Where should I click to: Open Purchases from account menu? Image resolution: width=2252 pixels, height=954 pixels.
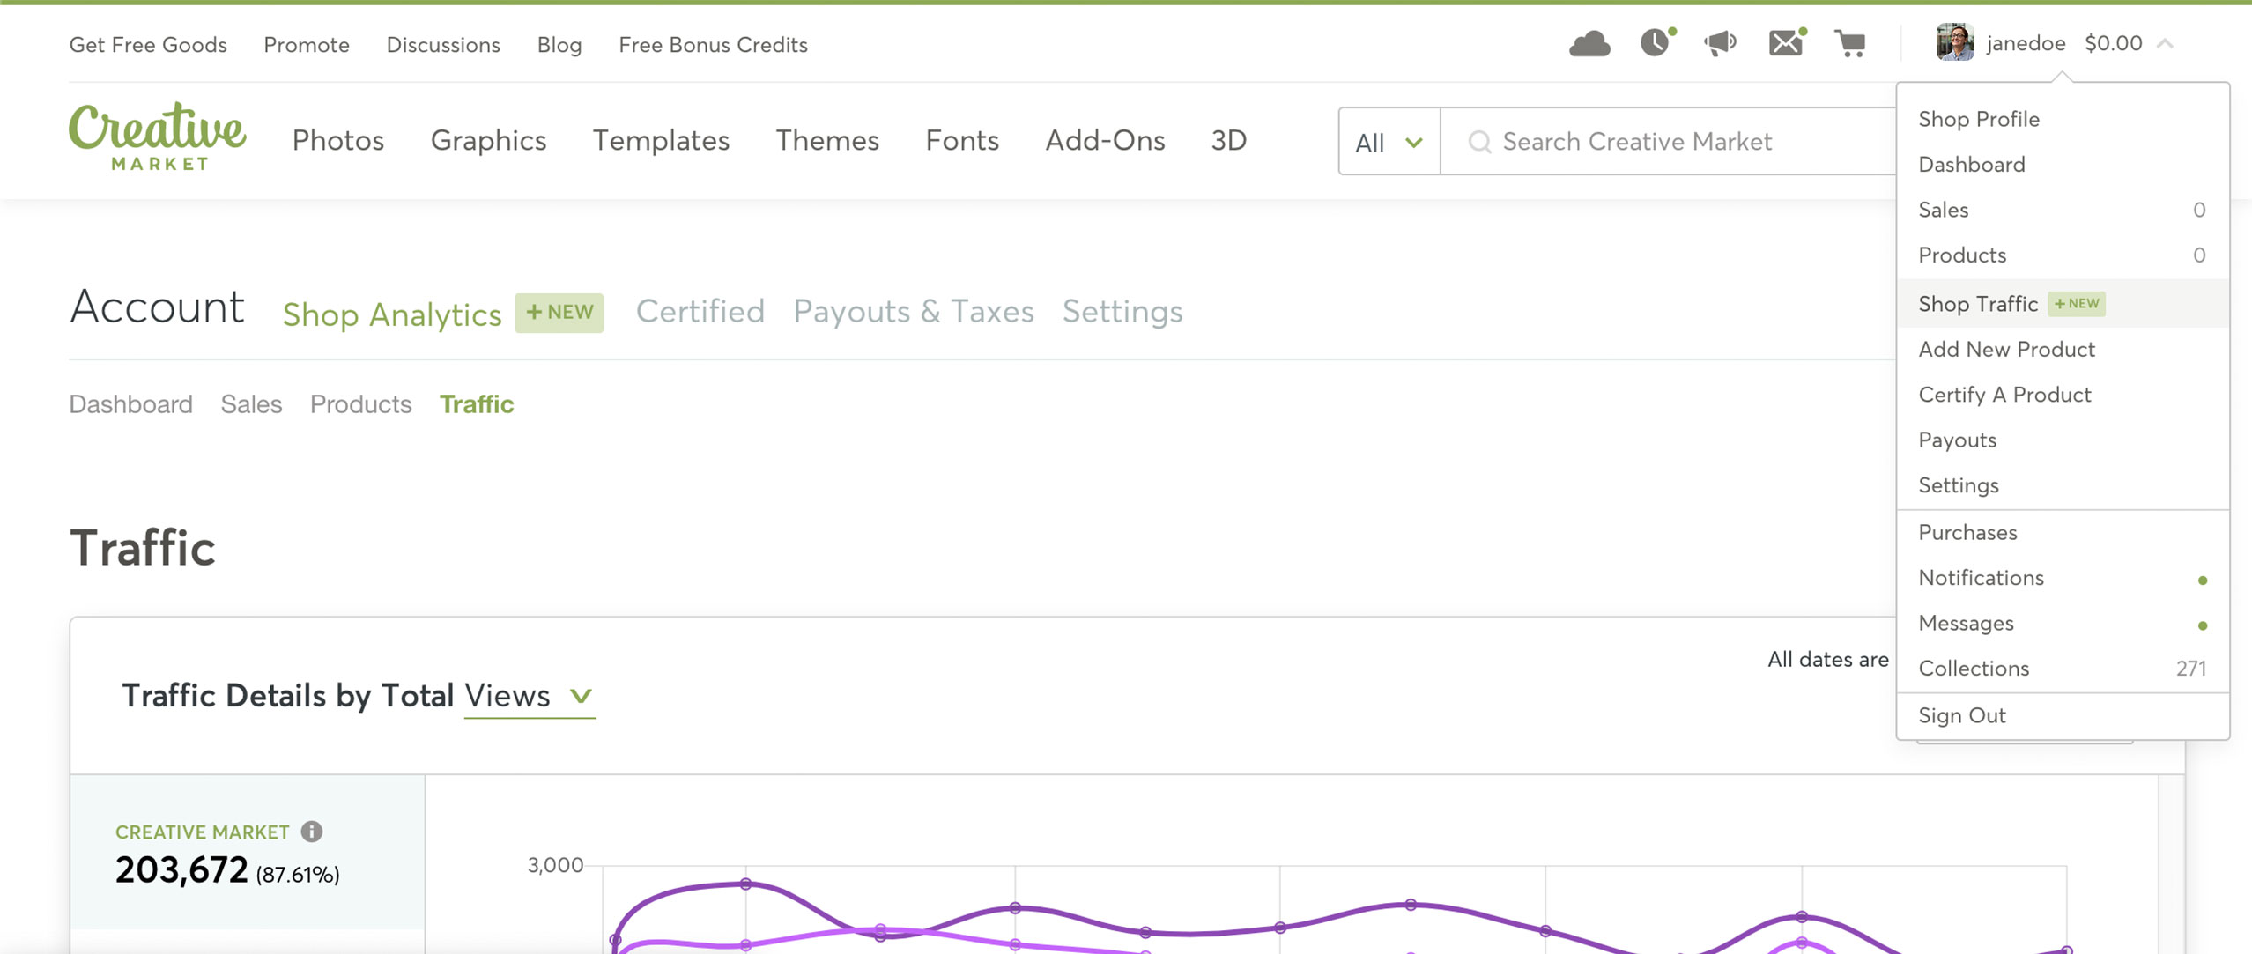(x=2063, y=532)
